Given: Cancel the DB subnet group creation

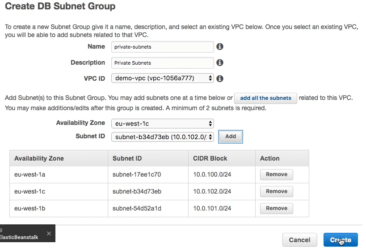Looking at the screenshot, I should tap(299, 240).
